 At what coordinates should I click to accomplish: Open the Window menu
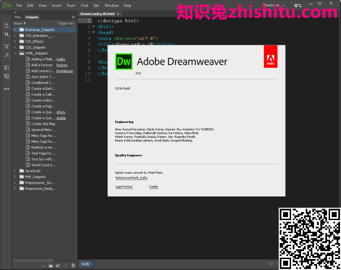coord(111,5)
